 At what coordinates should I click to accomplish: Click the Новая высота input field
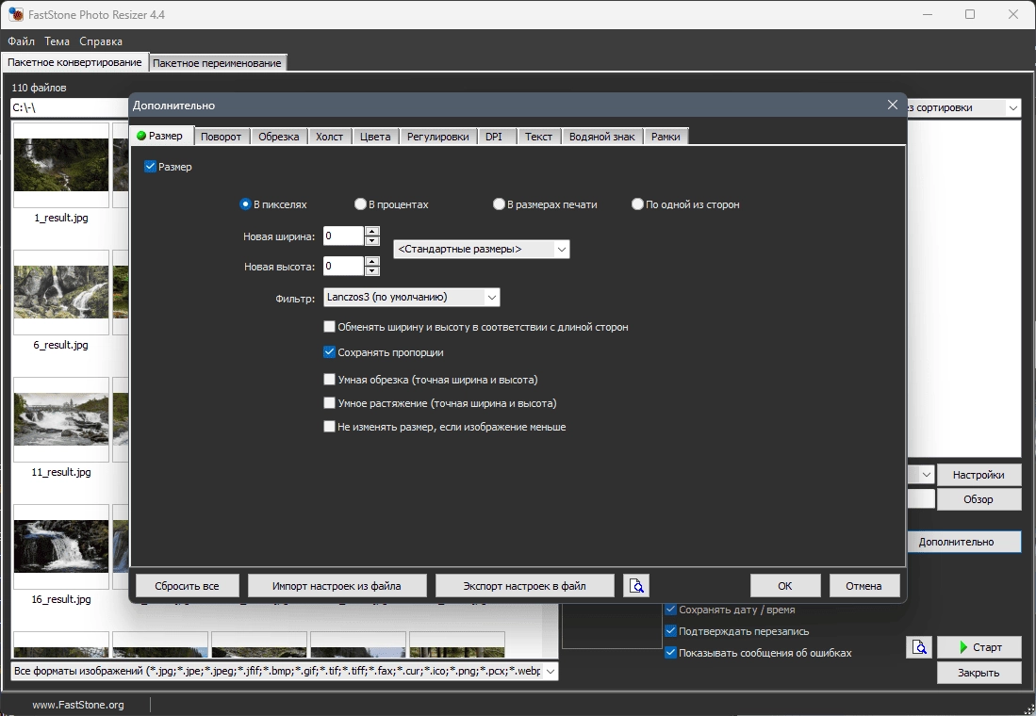(343, 267)
